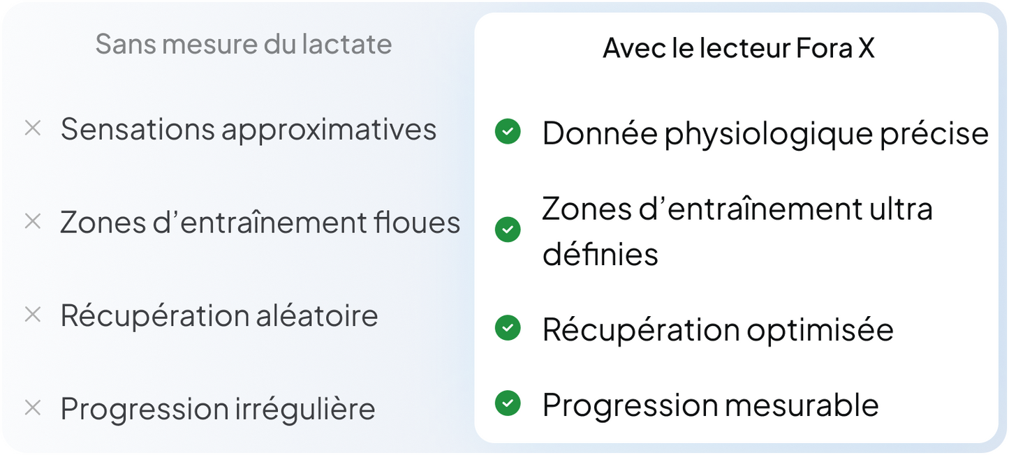Click the 'Récupération optimisée' text

[718, 329]
